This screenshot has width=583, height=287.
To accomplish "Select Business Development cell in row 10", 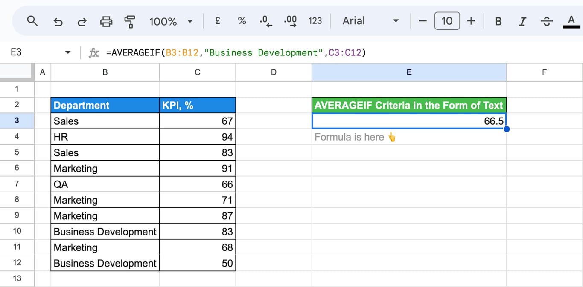I will point(105,231).
